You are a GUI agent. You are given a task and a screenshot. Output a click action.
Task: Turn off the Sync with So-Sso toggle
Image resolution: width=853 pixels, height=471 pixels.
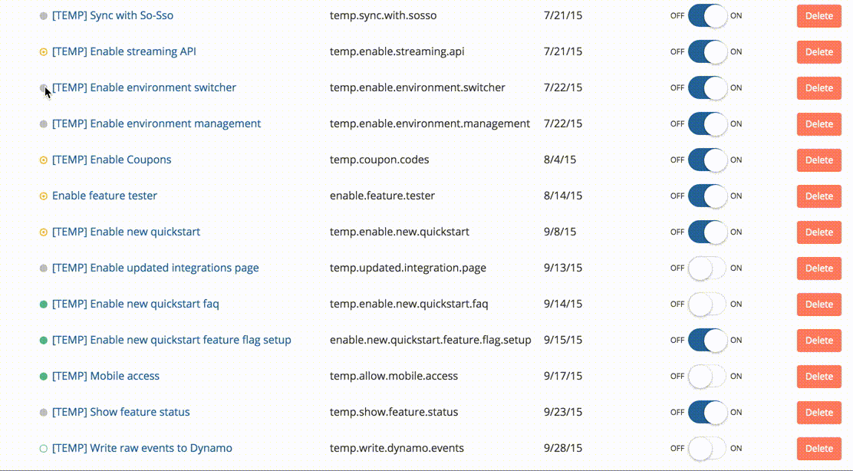point(707,16)
